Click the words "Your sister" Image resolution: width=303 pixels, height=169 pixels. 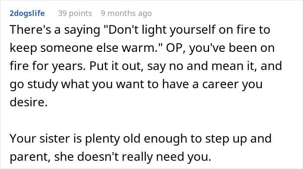tap(40, 139)
